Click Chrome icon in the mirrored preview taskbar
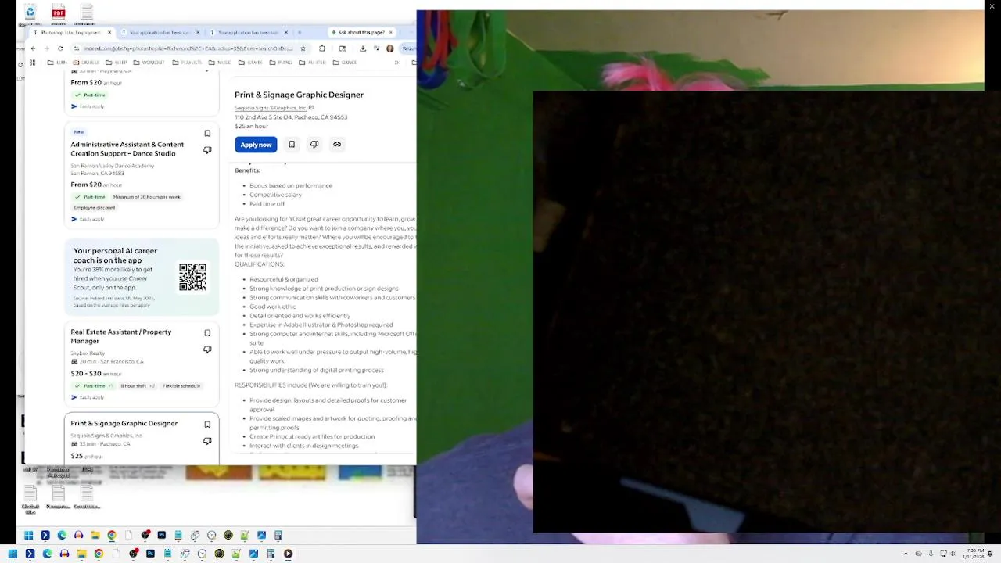 point(112,535)
